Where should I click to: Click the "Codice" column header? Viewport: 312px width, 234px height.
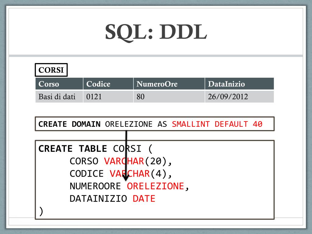[108, 84]
